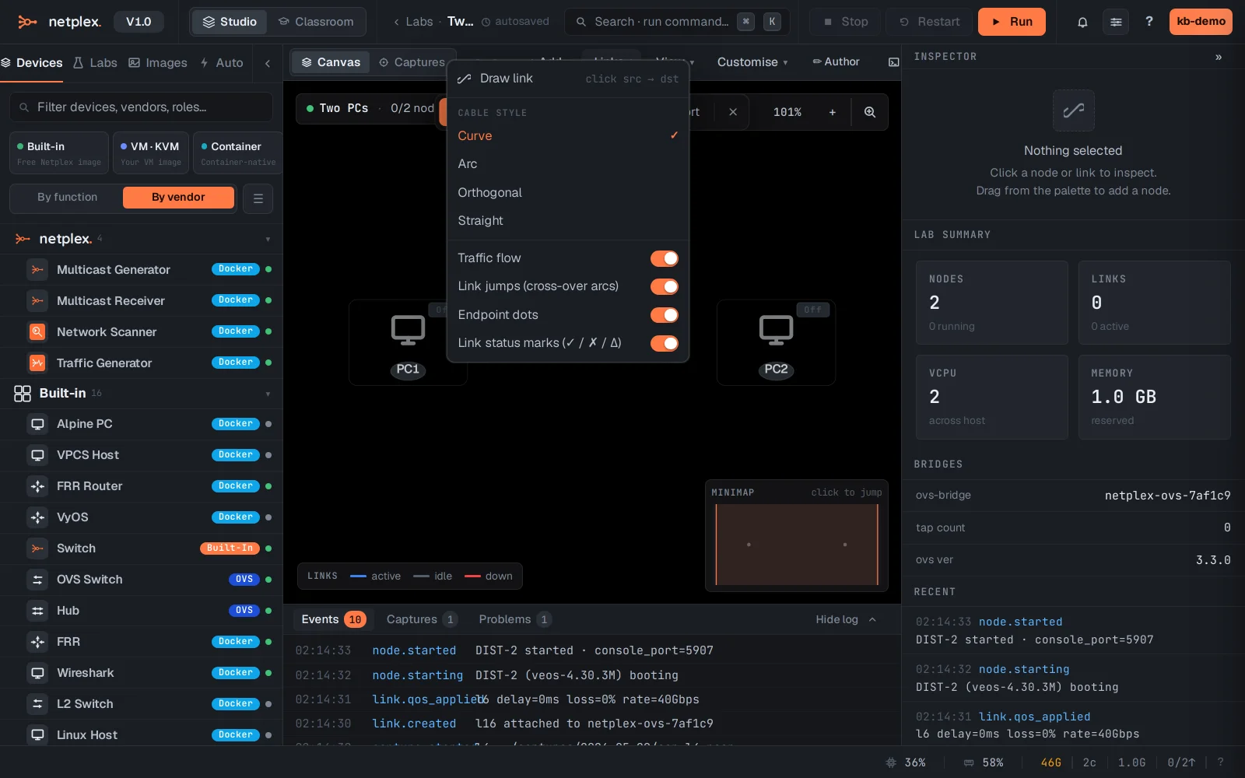The image size is (1245, 778).
Task: Open the Customise dropdown menu
Action: tap(752, 62)
